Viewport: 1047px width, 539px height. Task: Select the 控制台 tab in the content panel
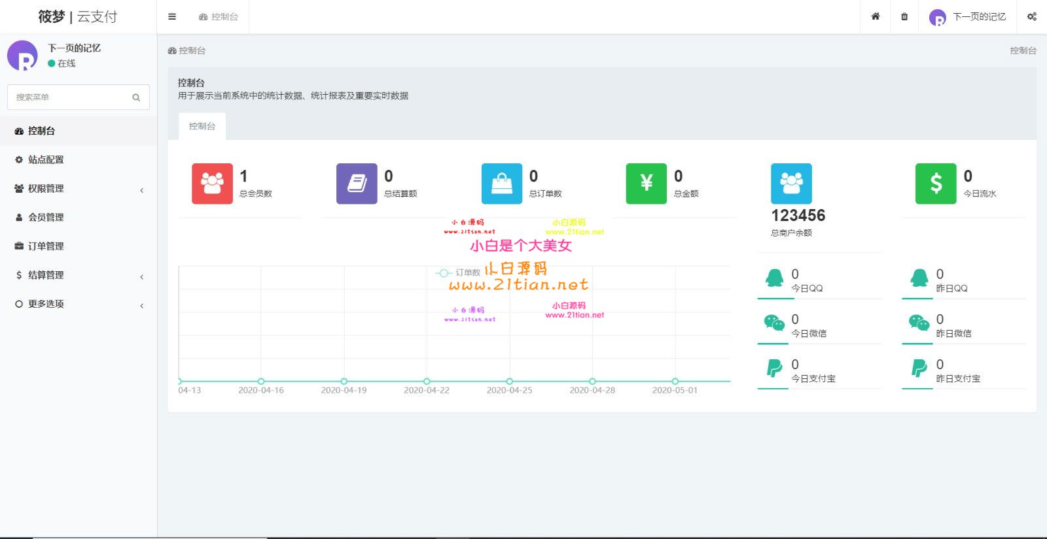pyautogui.click(x=202, y=126)
